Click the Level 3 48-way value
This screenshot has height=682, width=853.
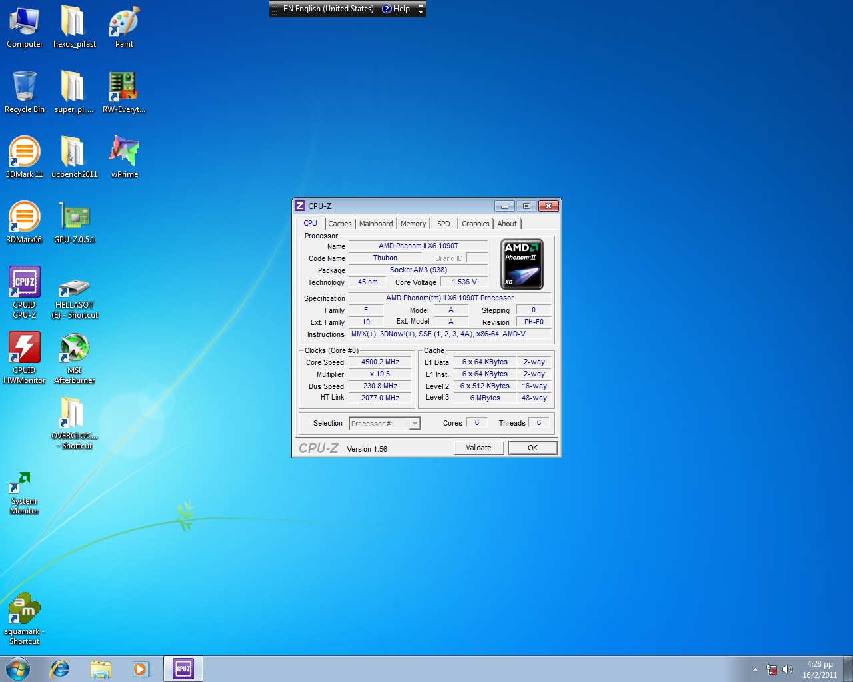point(534,398)
